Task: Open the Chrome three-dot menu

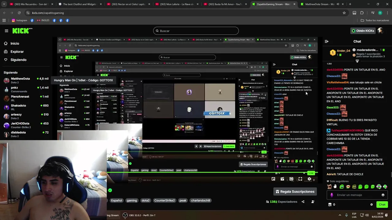Action: [387, 13]
